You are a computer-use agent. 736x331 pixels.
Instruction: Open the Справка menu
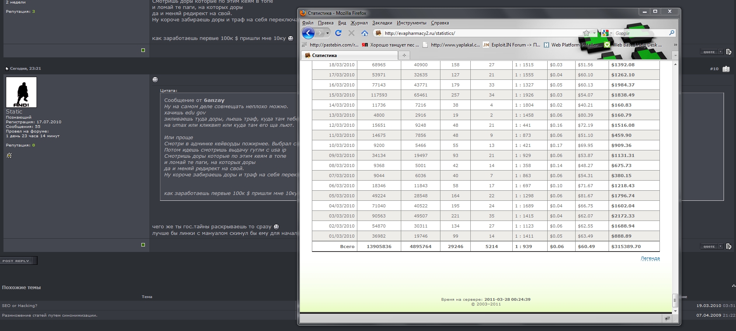[440, 23]
